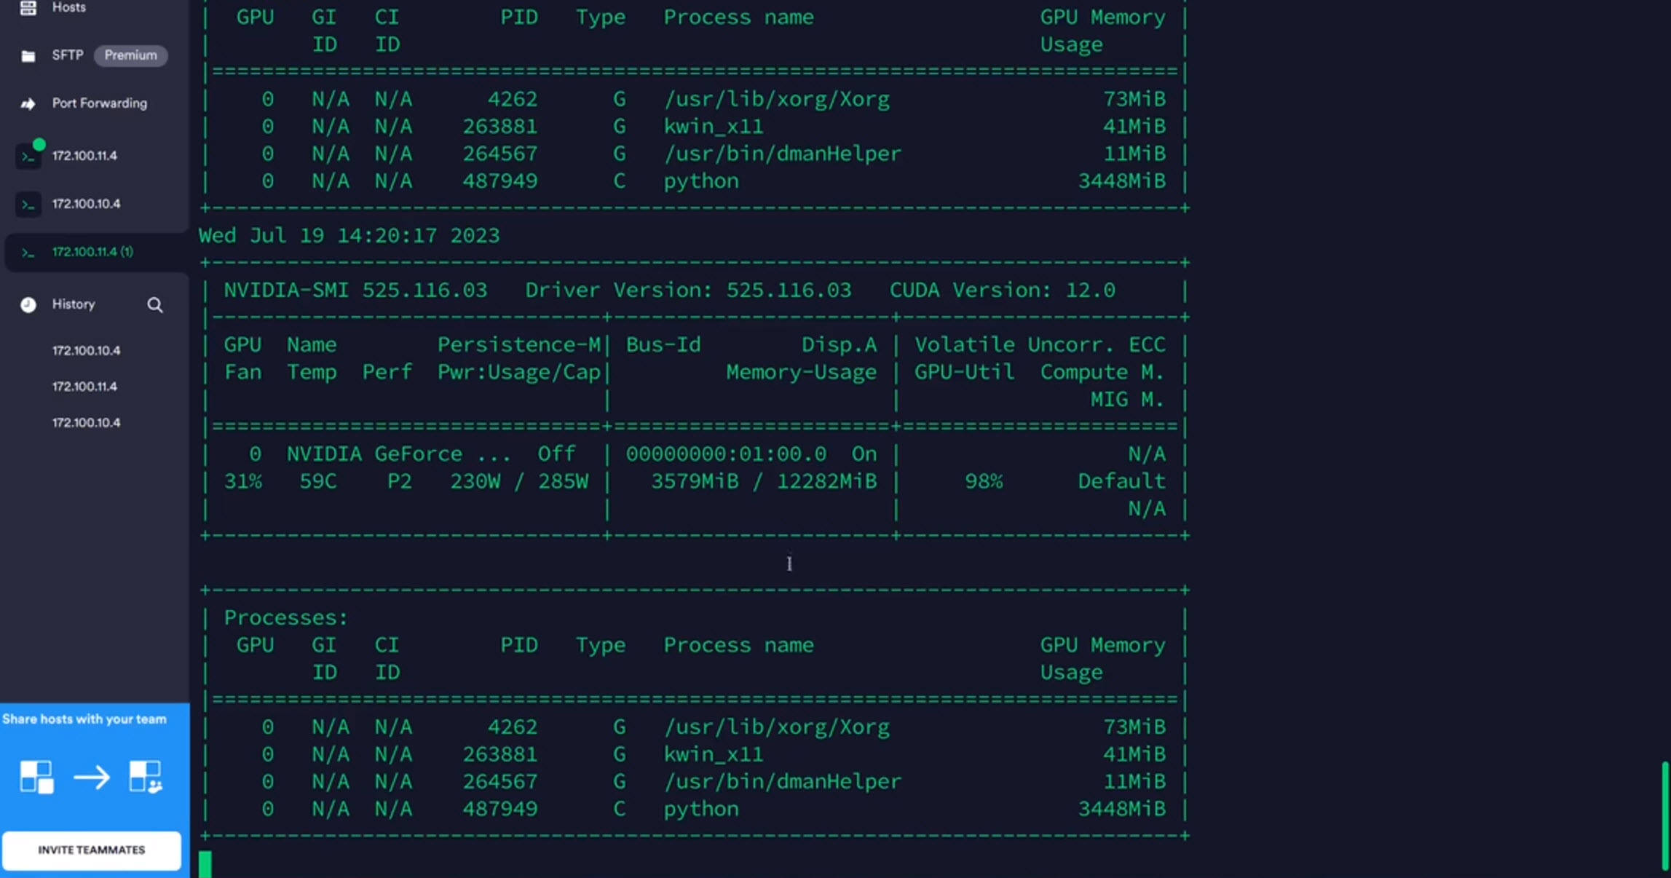
Task: Click the share hosts illustration graphic
Action: [91, 777]
